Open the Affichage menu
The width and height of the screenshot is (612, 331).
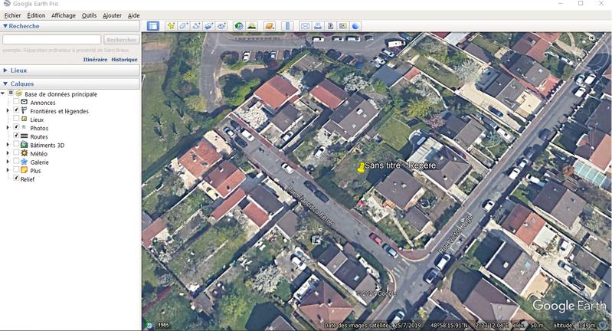64,15
